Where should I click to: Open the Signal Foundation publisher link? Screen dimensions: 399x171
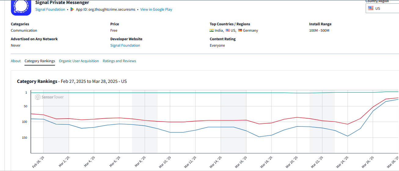pos(50,9)
